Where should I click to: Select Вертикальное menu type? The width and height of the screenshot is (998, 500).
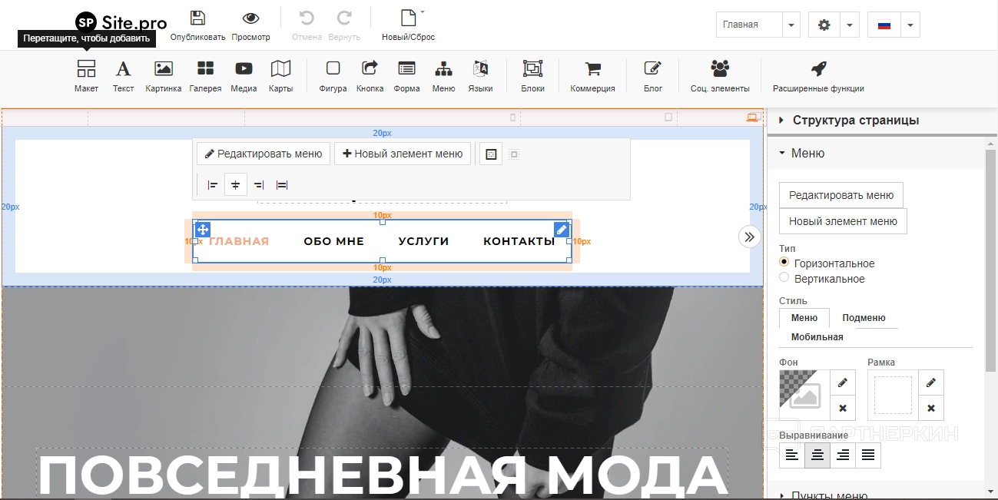pos(784,278)
